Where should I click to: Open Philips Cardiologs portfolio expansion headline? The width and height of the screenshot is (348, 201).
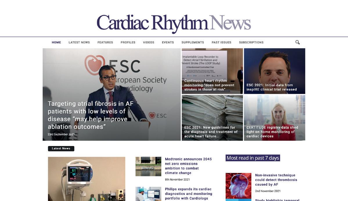(188, 194)
